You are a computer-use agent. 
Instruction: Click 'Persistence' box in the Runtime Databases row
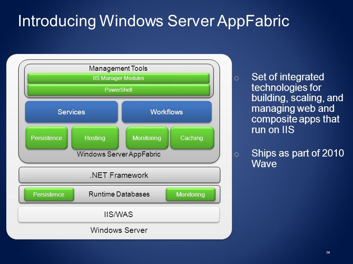[49, 194]
